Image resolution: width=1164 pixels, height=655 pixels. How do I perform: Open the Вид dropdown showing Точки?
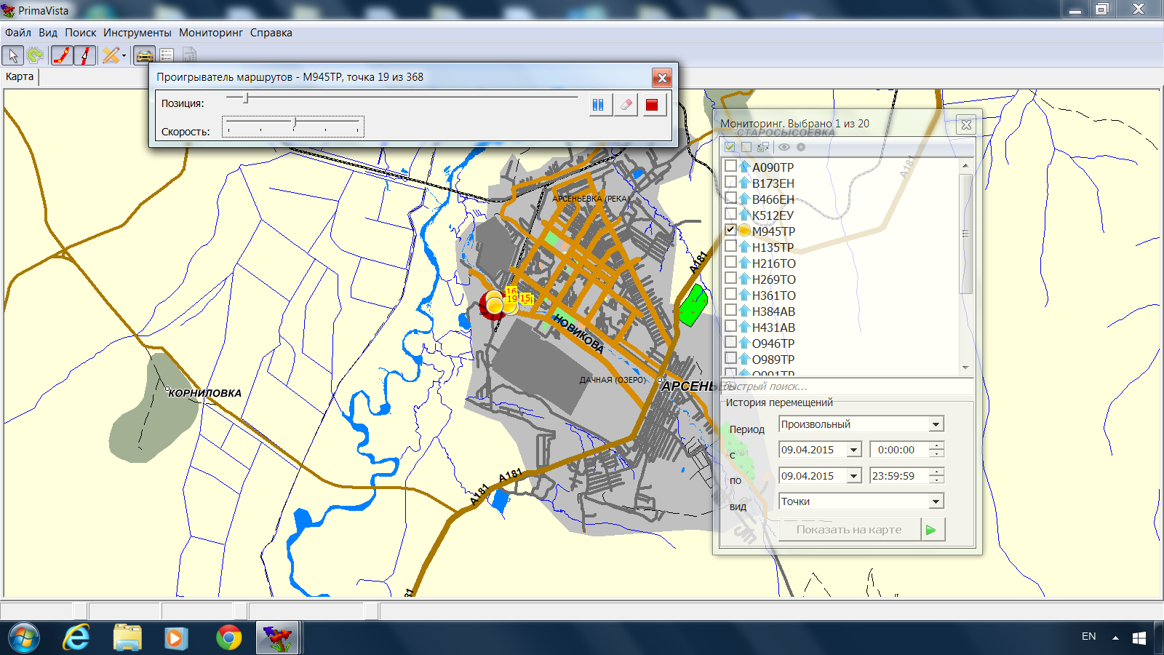pyautogui.click(x=936, y=501)
